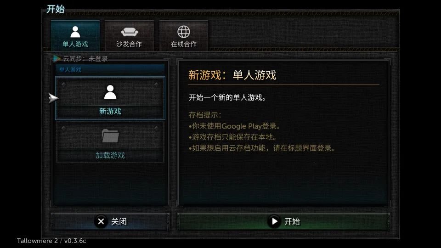Open the 单人游戏 tab label
The height and width of the screenshot is (248, 441).
point(75,44)
